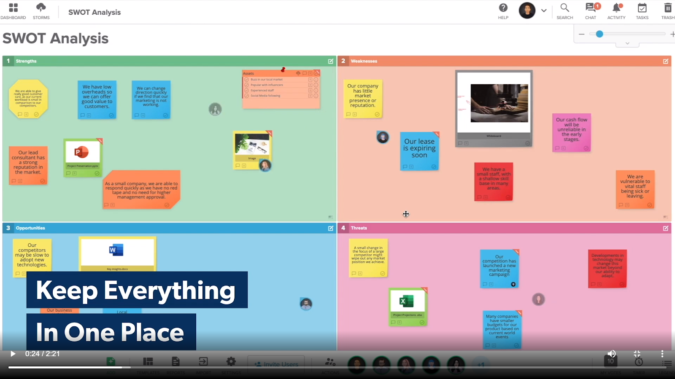675x379 pixels.
Task: Select 'As a small company' orange note
Action: [x=142, y=190]
